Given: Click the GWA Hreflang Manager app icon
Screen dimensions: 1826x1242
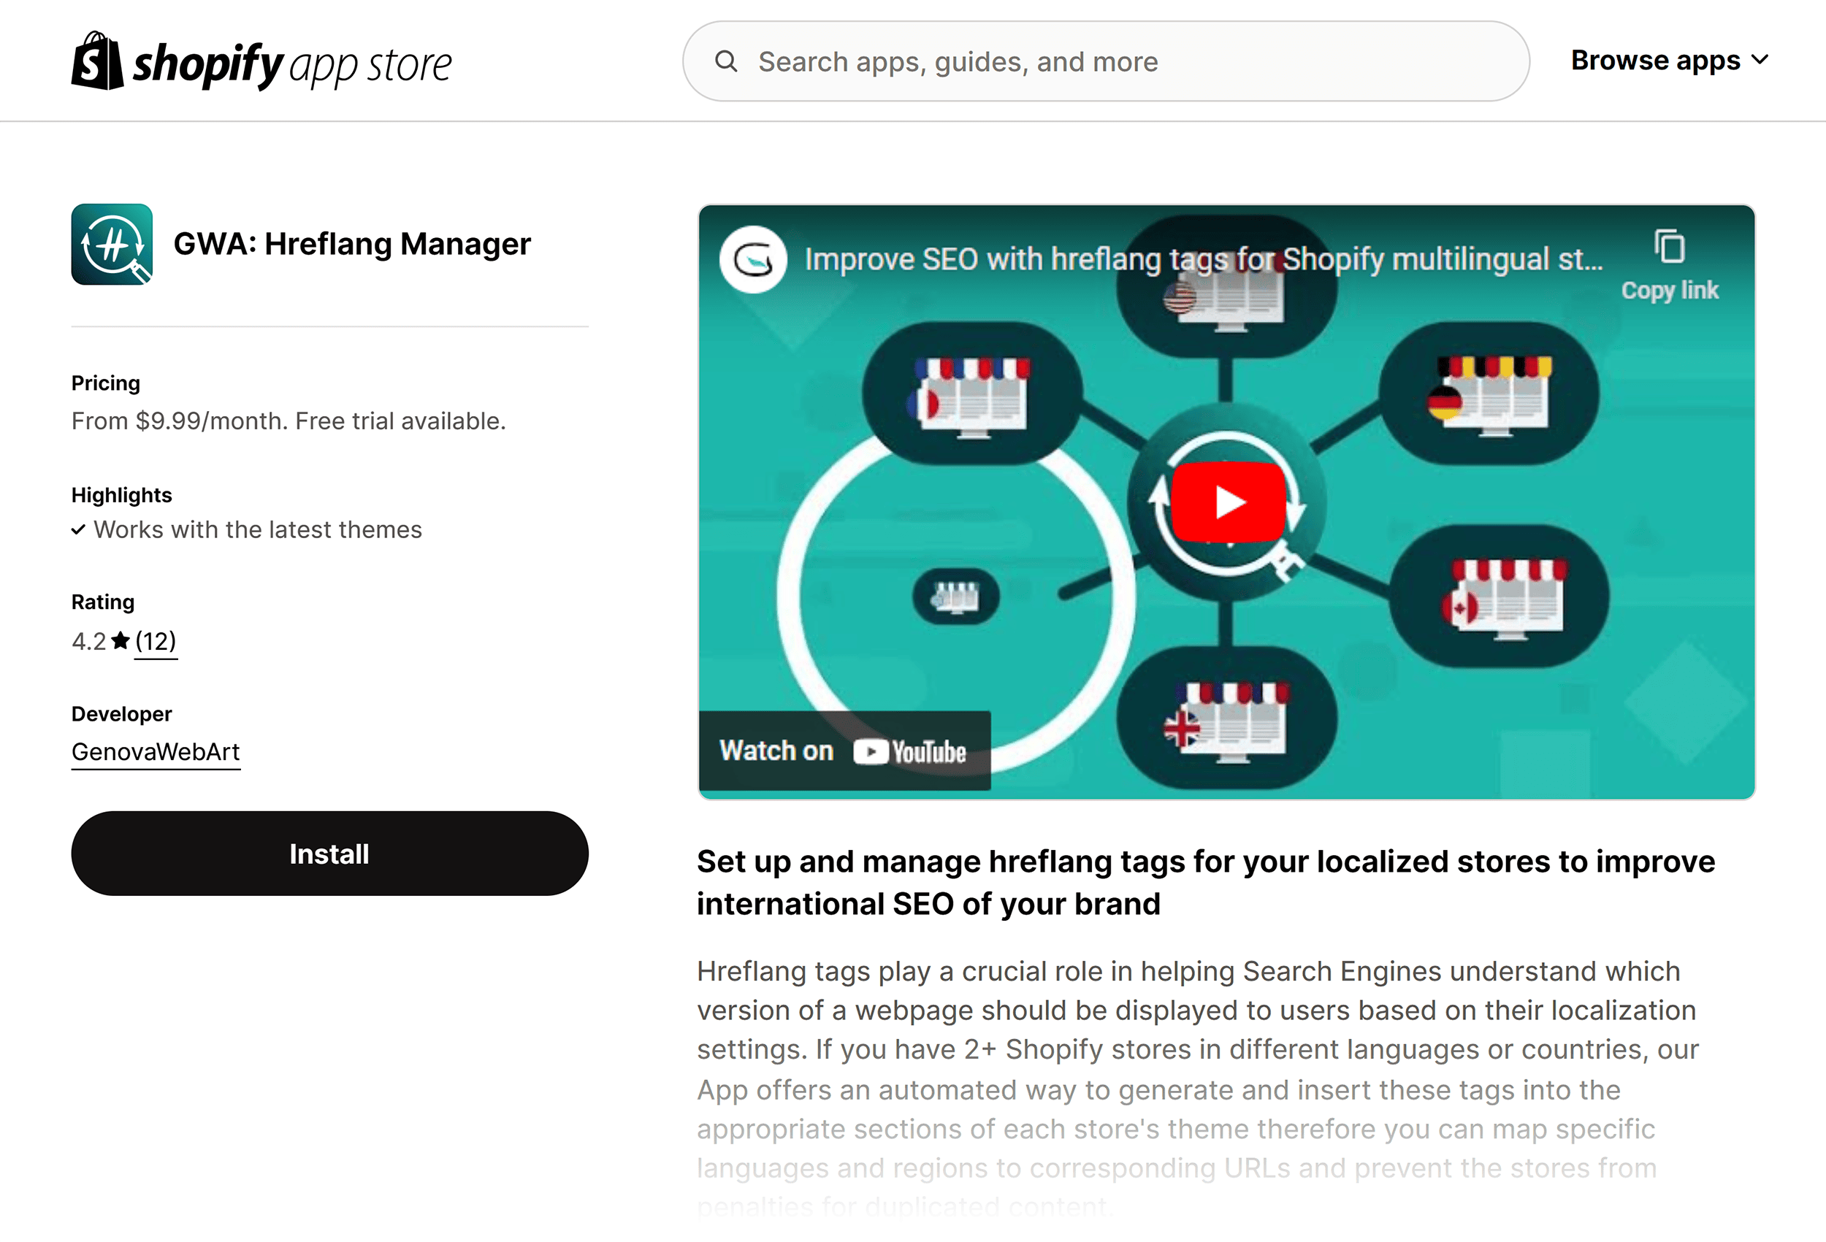Looking at the screenshot, I should pyautogui.click(x=112, y=245).
